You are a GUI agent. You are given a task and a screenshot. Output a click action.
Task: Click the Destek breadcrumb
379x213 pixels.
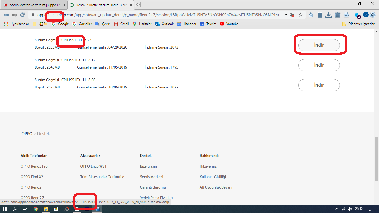(44, 134)
